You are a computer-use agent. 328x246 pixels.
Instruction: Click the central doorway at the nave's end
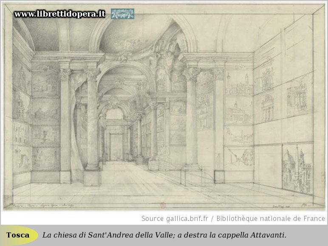116,145
